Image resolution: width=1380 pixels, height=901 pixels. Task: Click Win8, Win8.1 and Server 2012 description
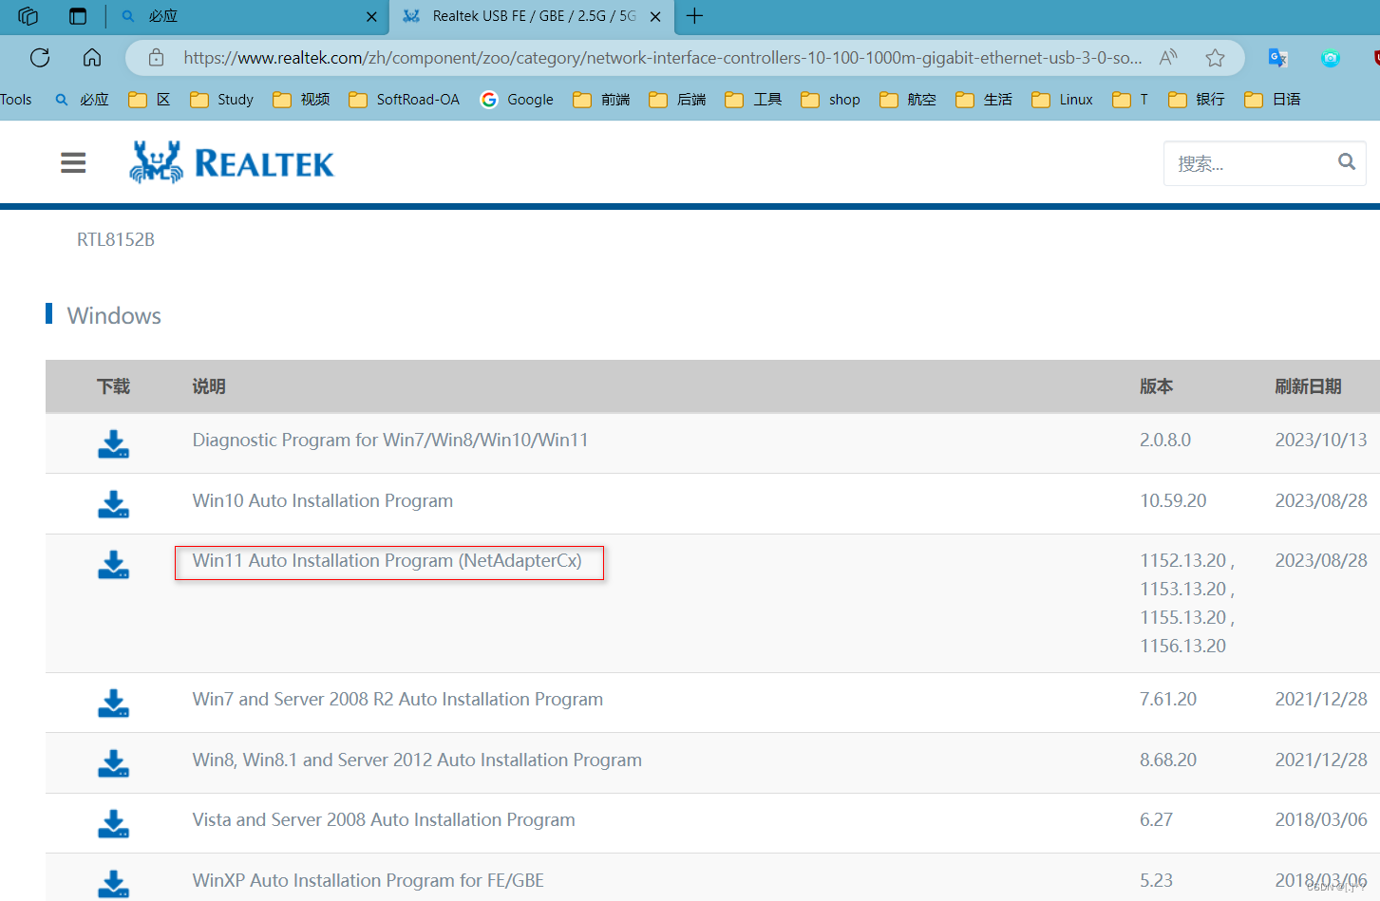point(417,760)
